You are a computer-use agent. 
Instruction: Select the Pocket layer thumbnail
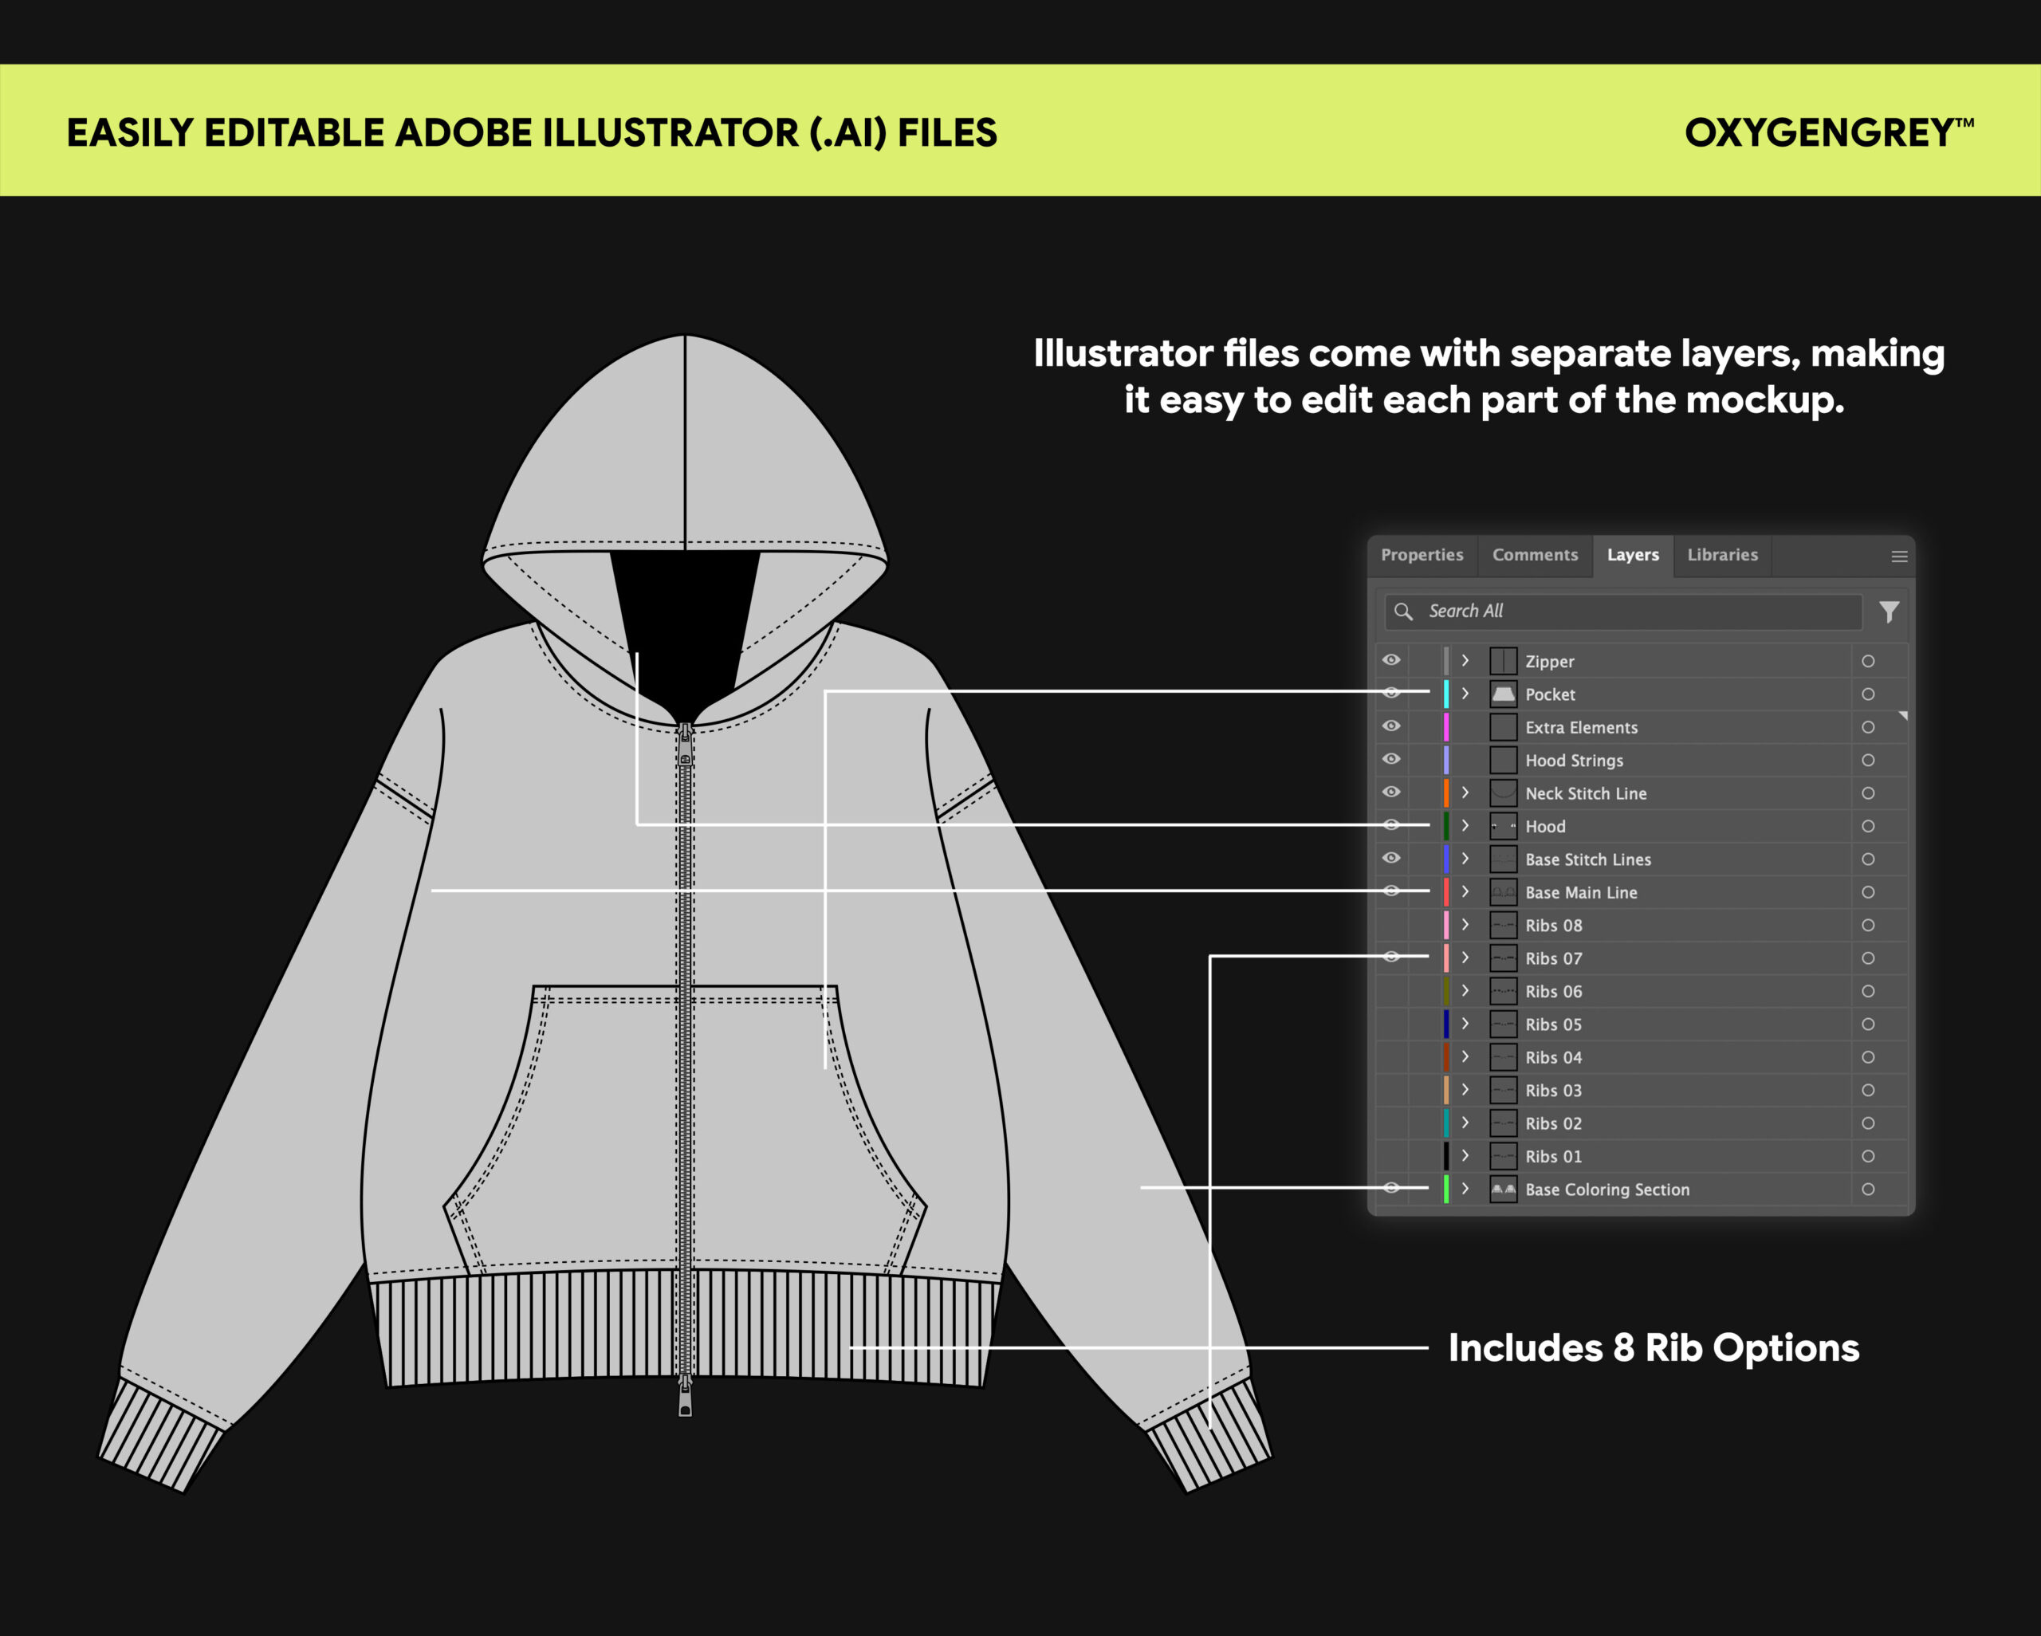(1504, 694)
